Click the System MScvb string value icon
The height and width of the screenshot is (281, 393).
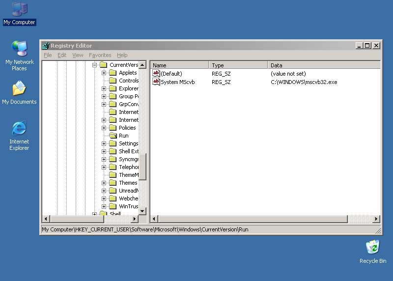coord(156,82)
